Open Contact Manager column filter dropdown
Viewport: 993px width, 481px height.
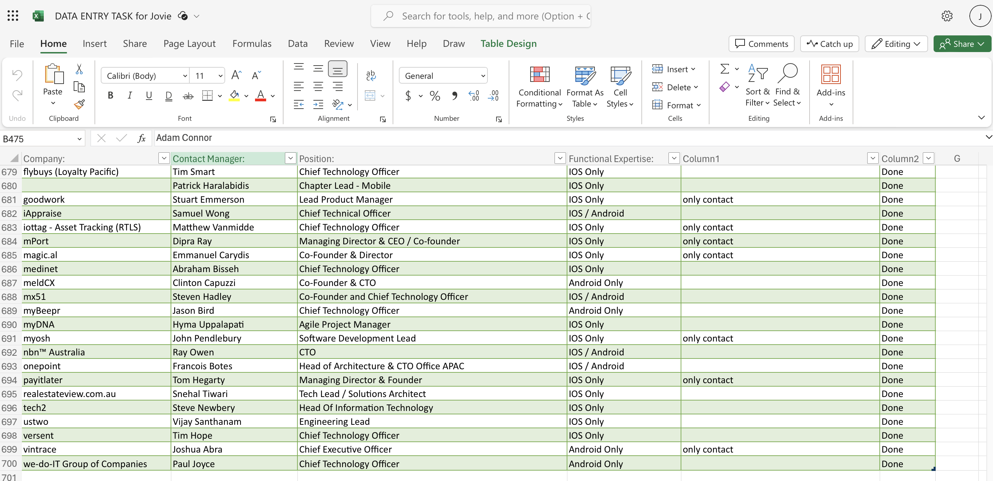click(x=290, y=158)
